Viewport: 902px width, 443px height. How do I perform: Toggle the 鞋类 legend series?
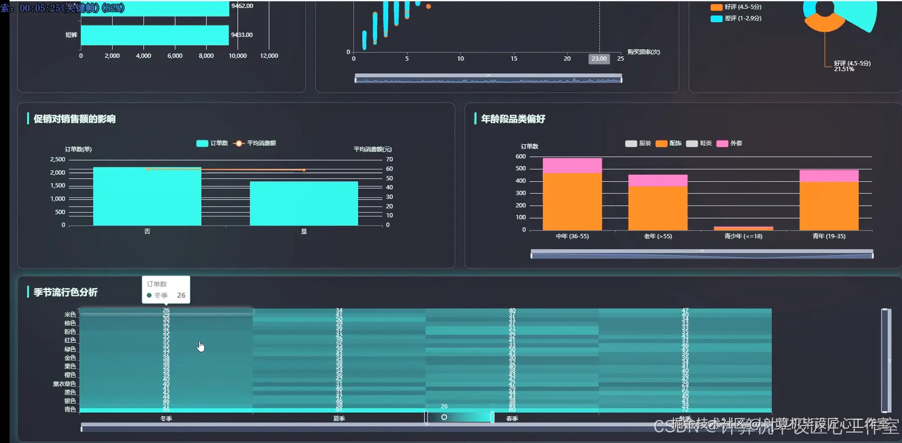[x=699, y=143]
